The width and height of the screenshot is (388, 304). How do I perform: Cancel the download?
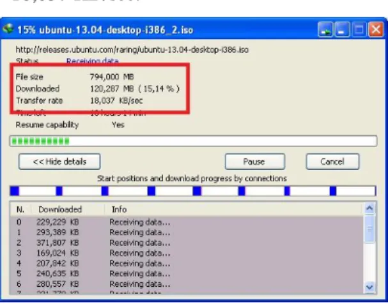point(332,162)
